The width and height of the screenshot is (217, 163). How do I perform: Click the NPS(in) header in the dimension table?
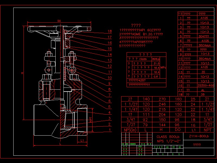130,130
